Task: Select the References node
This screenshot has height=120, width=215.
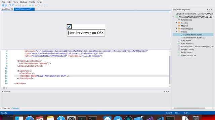Action: [x=186, y=20]
